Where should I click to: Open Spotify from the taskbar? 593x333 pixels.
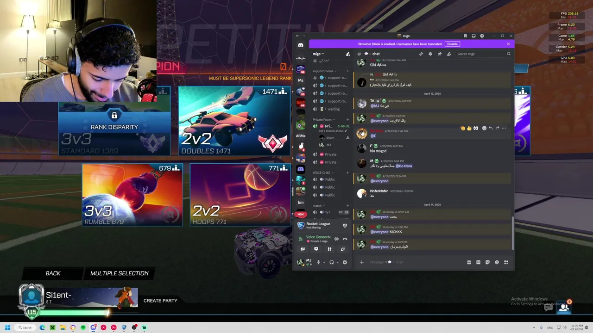coord(83,327)
